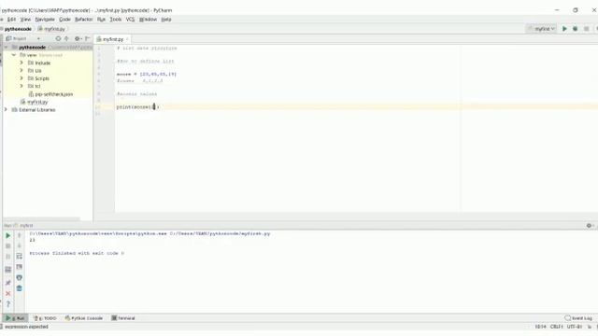Open the Refactor menu
Viewport: 598px width, 336px height.
coord(83,20)
